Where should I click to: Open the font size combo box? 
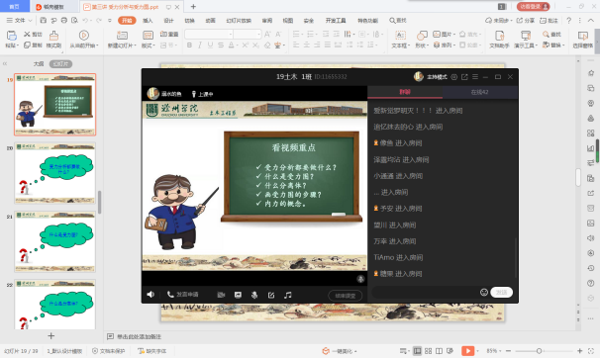coord(248,35)
